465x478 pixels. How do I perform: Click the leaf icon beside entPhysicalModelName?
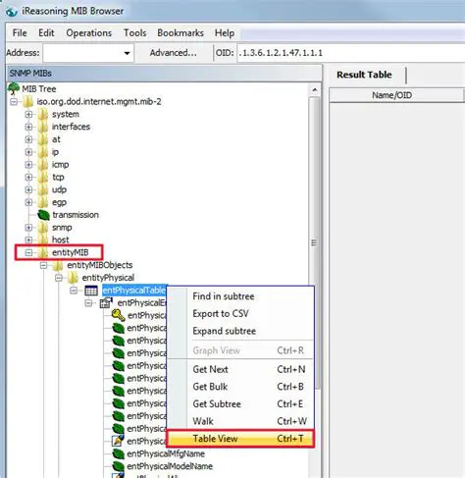click(x=118, y=466)
